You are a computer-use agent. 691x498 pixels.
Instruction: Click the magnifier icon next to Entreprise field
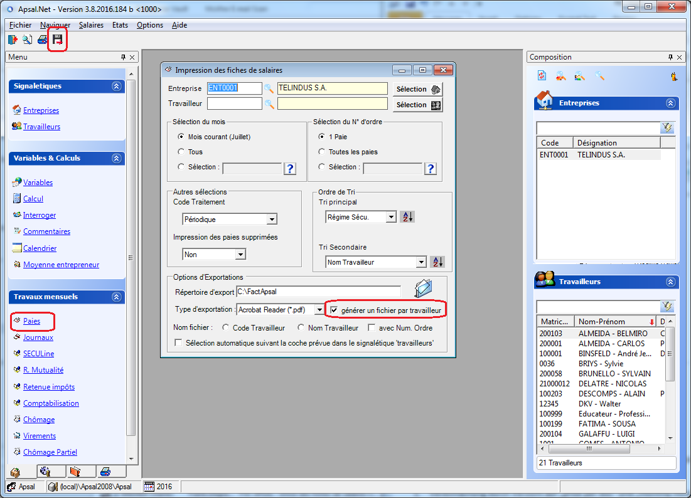269,88
